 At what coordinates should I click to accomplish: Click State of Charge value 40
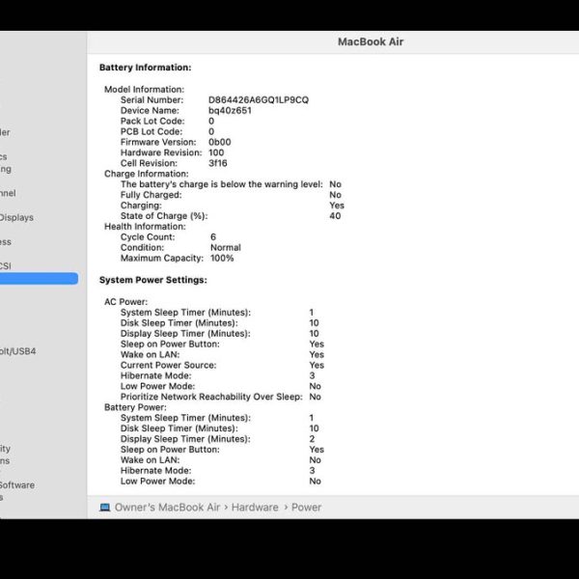(335, 216)
